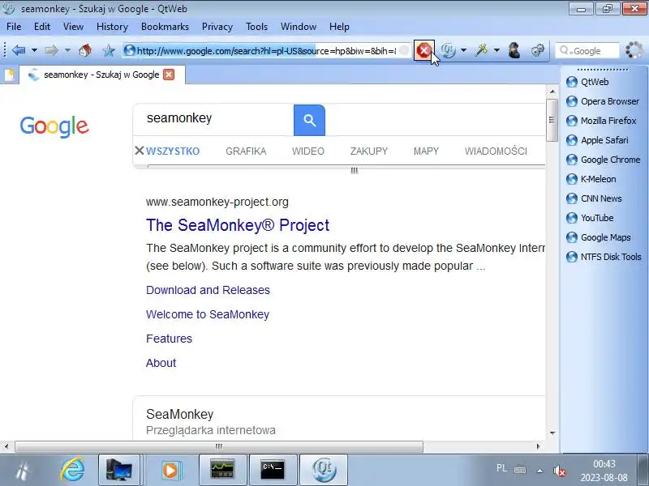The height and width of the screenshot is (486, 649).
Task: Open the Bookmarks menu
Action: [x=165, y=27]
